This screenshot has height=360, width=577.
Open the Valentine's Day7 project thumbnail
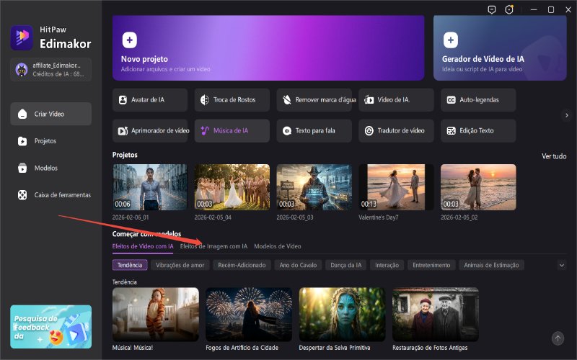[x=396, y=187]
